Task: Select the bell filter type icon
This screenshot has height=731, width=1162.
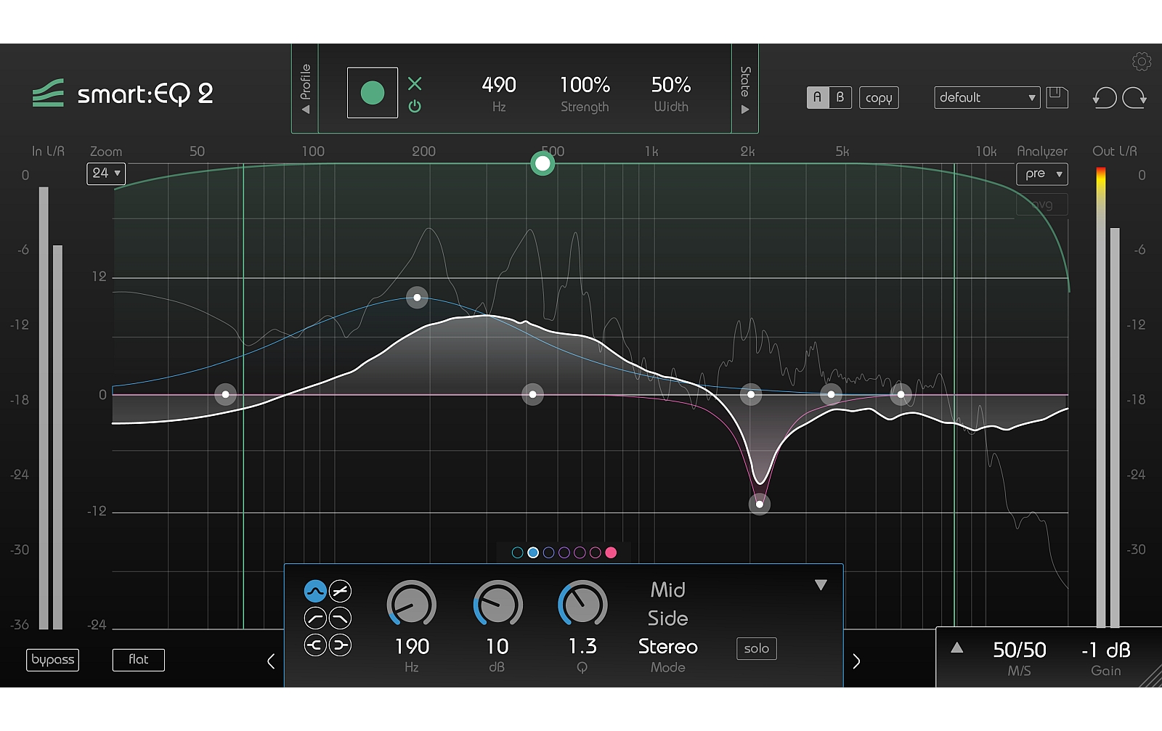Action: [315, 592]
